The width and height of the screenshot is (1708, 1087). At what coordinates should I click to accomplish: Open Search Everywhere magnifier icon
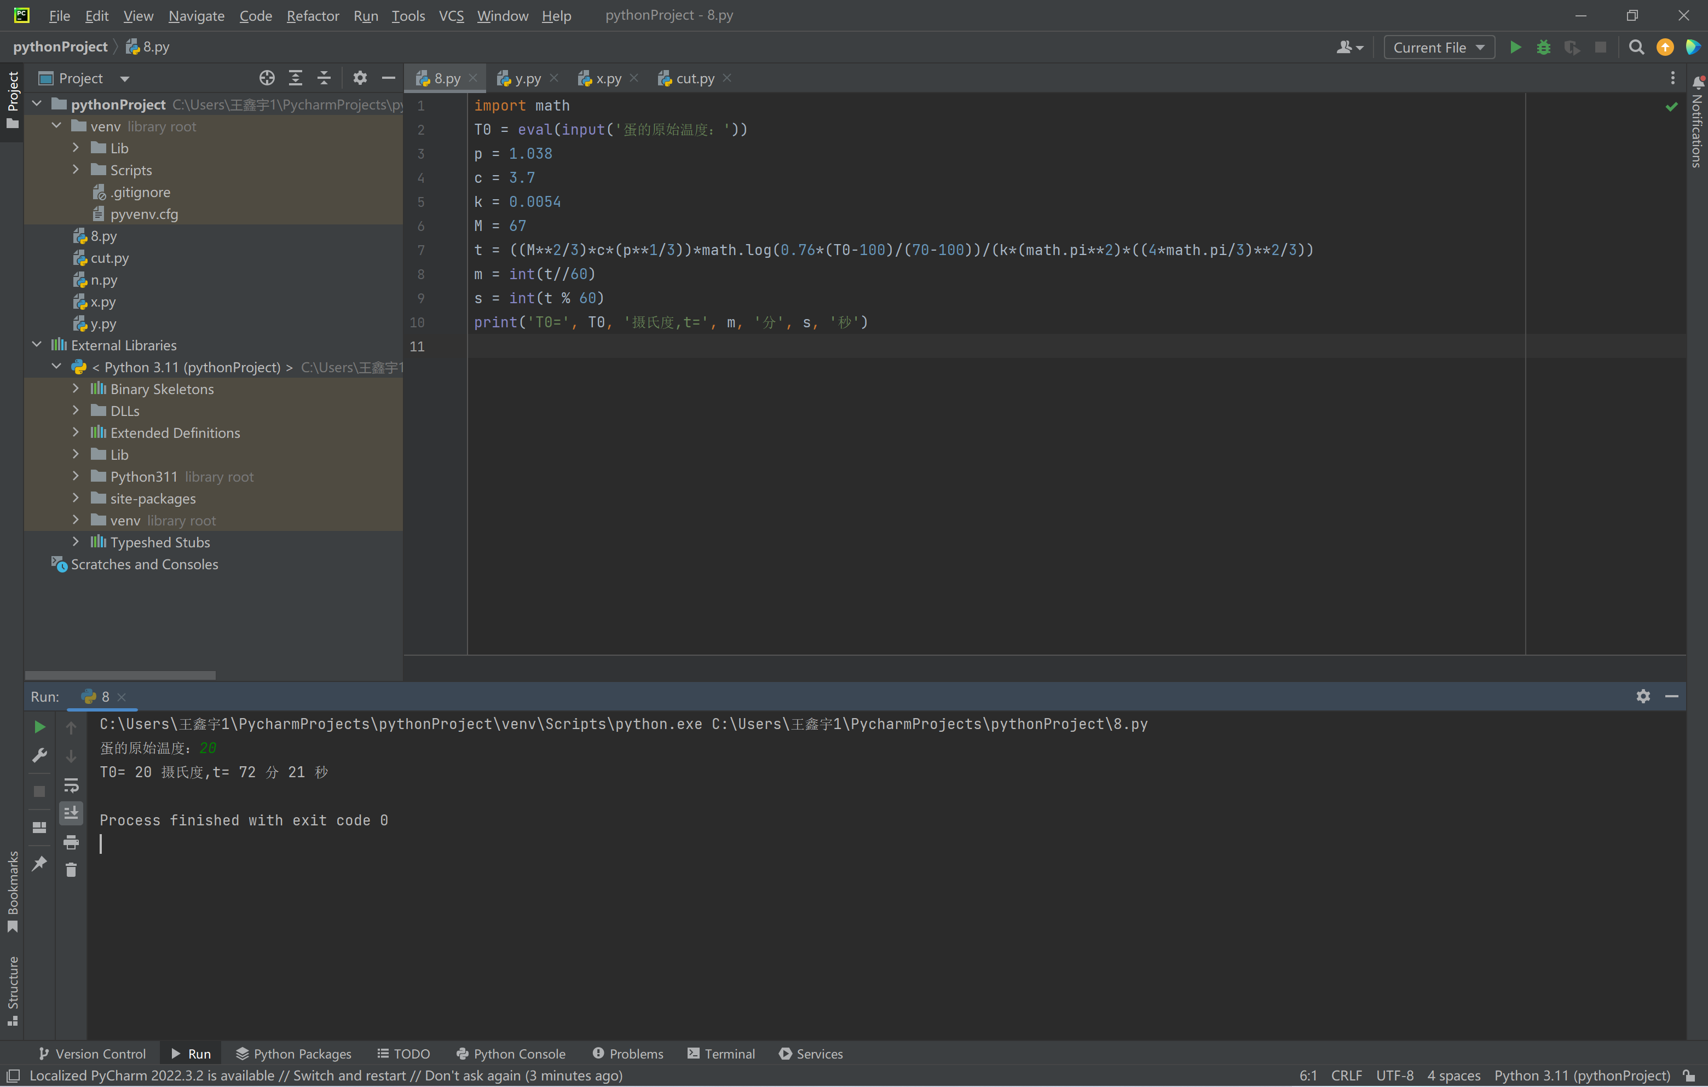(x=1636, y=48)
